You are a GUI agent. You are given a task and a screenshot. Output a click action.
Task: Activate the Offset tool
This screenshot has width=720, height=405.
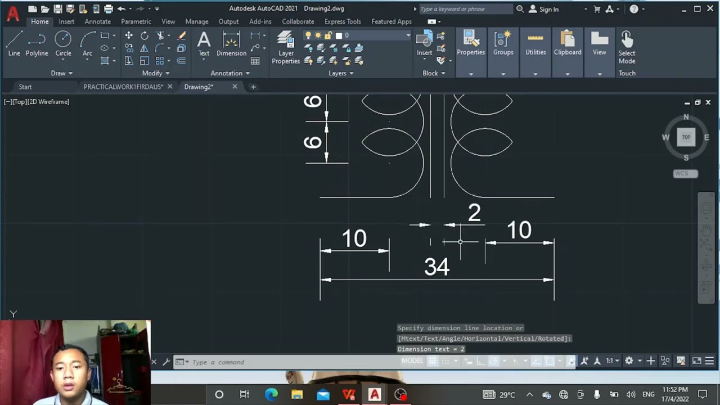[182, 61]
